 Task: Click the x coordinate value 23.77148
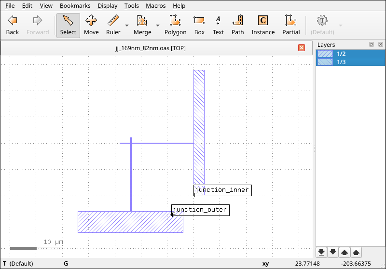307,264
